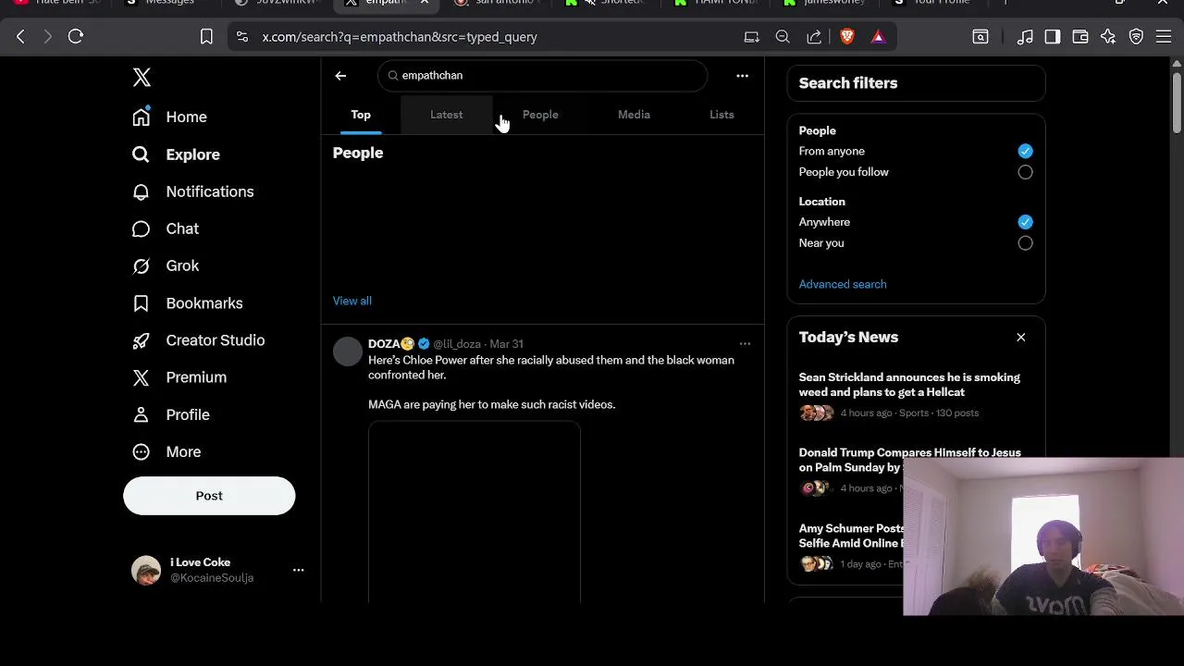1184x666 pixels.
Task: Click the browser forward arrow
Action: (x=48, y=37)
